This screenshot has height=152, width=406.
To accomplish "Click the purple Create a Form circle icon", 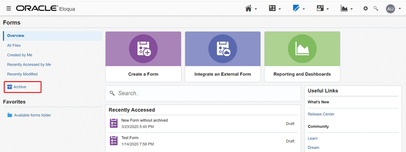I will pos(143,49).
